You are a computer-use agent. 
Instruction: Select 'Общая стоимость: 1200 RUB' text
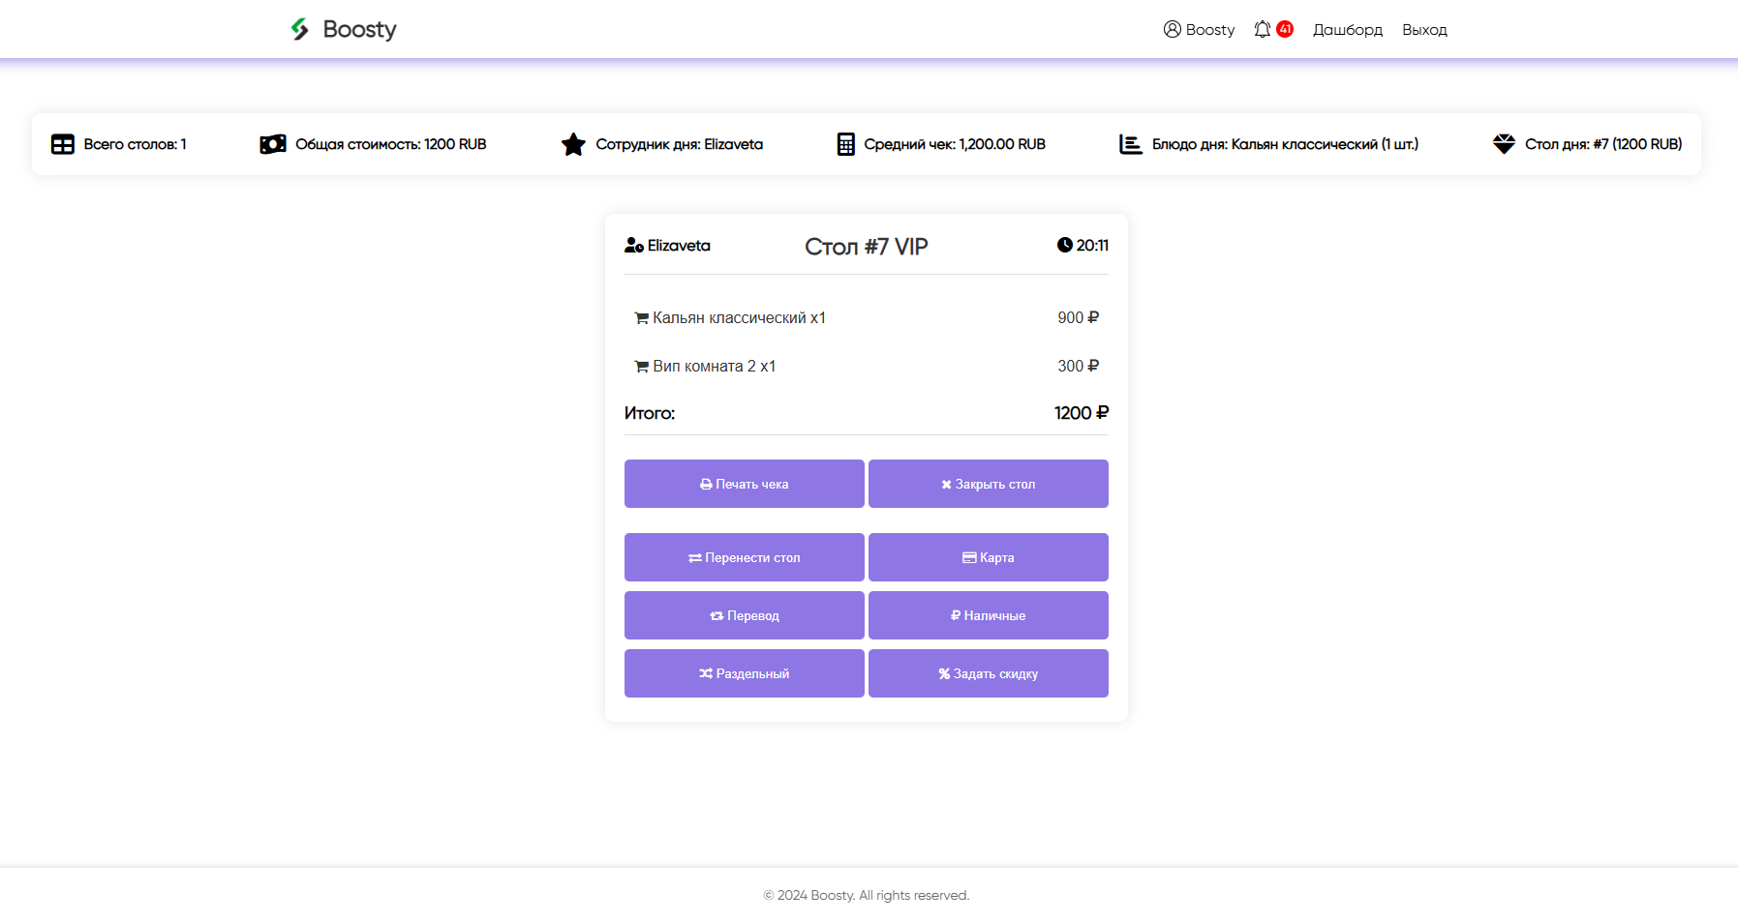(390, 144)
